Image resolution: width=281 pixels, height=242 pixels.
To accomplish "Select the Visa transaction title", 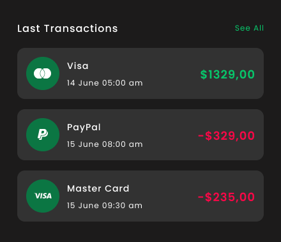I will pyautogui.click(x=78, y=66).
